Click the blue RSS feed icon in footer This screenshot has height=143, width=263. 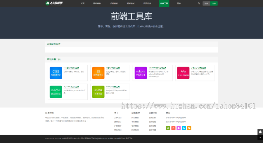[x=184, y=128]
